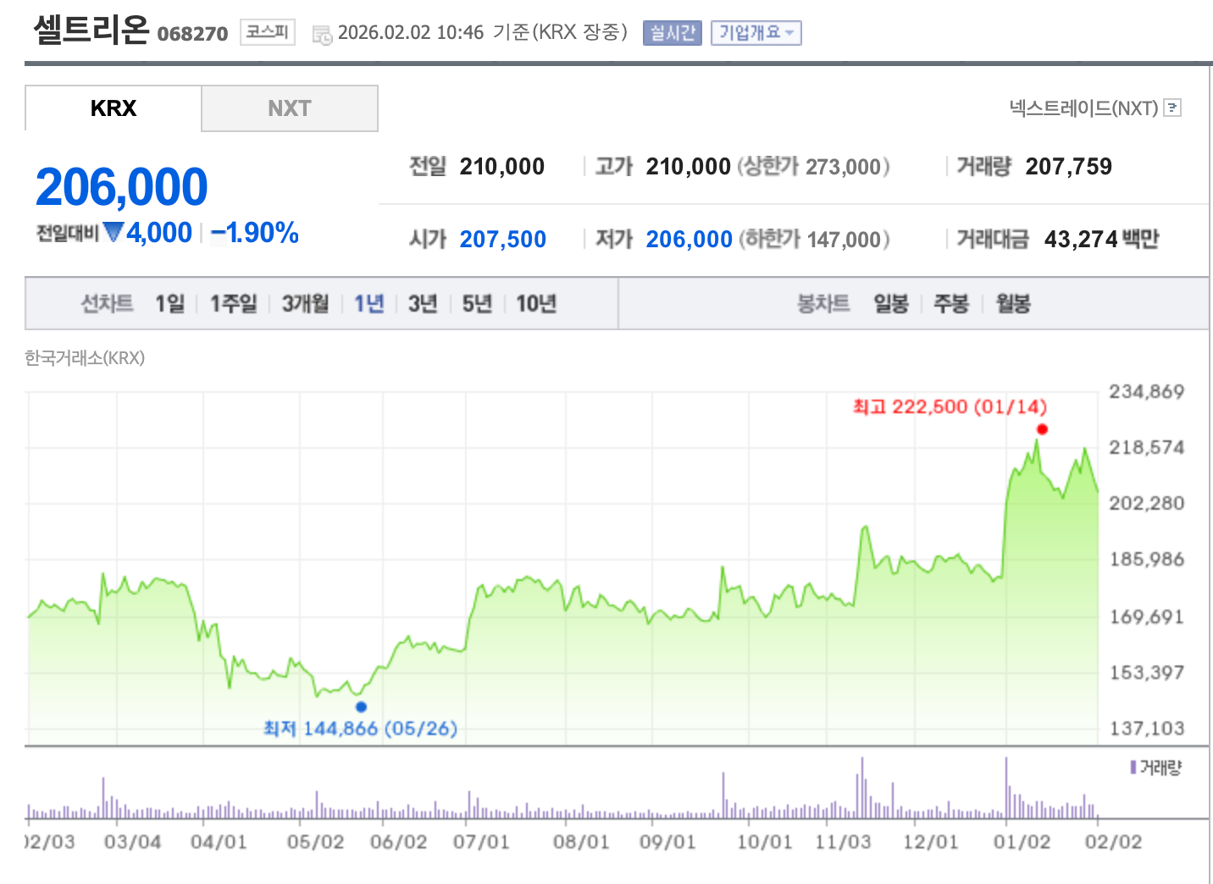Click the 07/01 date axis label
Viewport: 1213px width, 884px height.
[481, 842]
